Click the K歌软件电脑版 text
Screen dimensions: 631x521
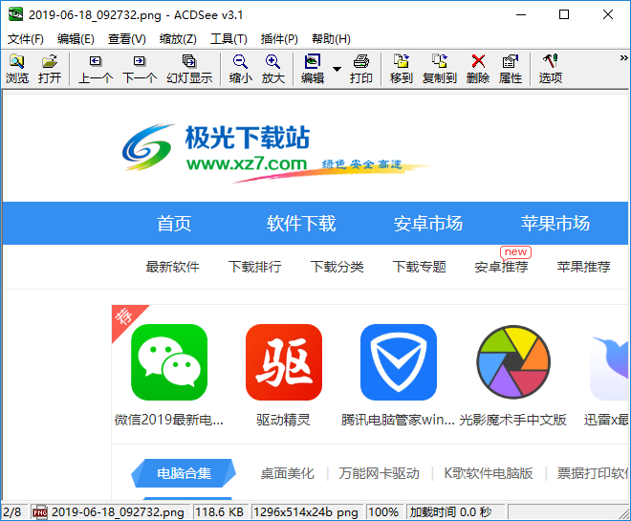click(x=489, y=473)
